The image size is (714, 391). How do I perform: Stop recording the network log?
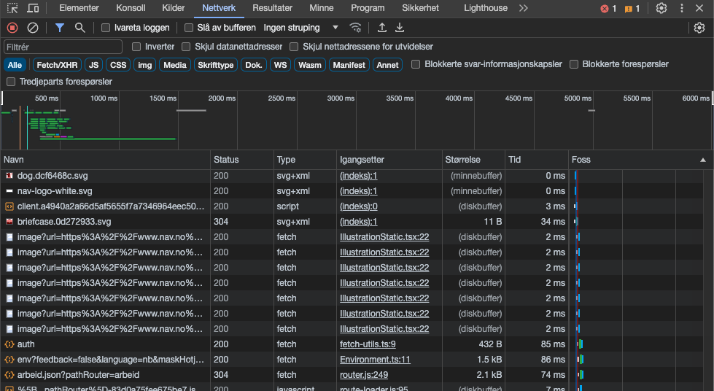(12, 28)
